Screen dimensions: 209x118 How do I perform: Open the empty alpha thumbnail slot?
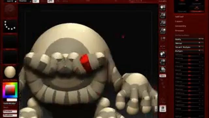click(x=10, y=42)
